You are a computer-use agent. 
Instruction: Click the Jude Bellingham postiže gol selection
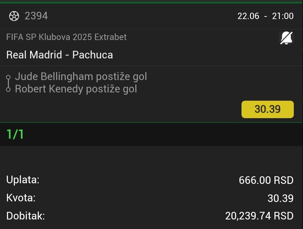point(81,77)
